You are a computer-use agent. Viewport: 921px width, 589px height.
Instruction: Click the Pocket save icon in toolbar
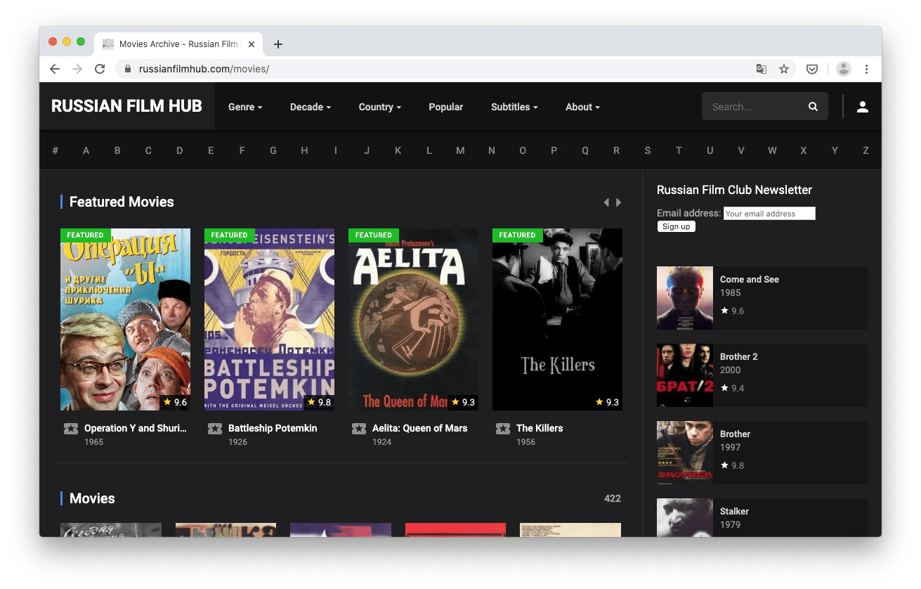811,69
